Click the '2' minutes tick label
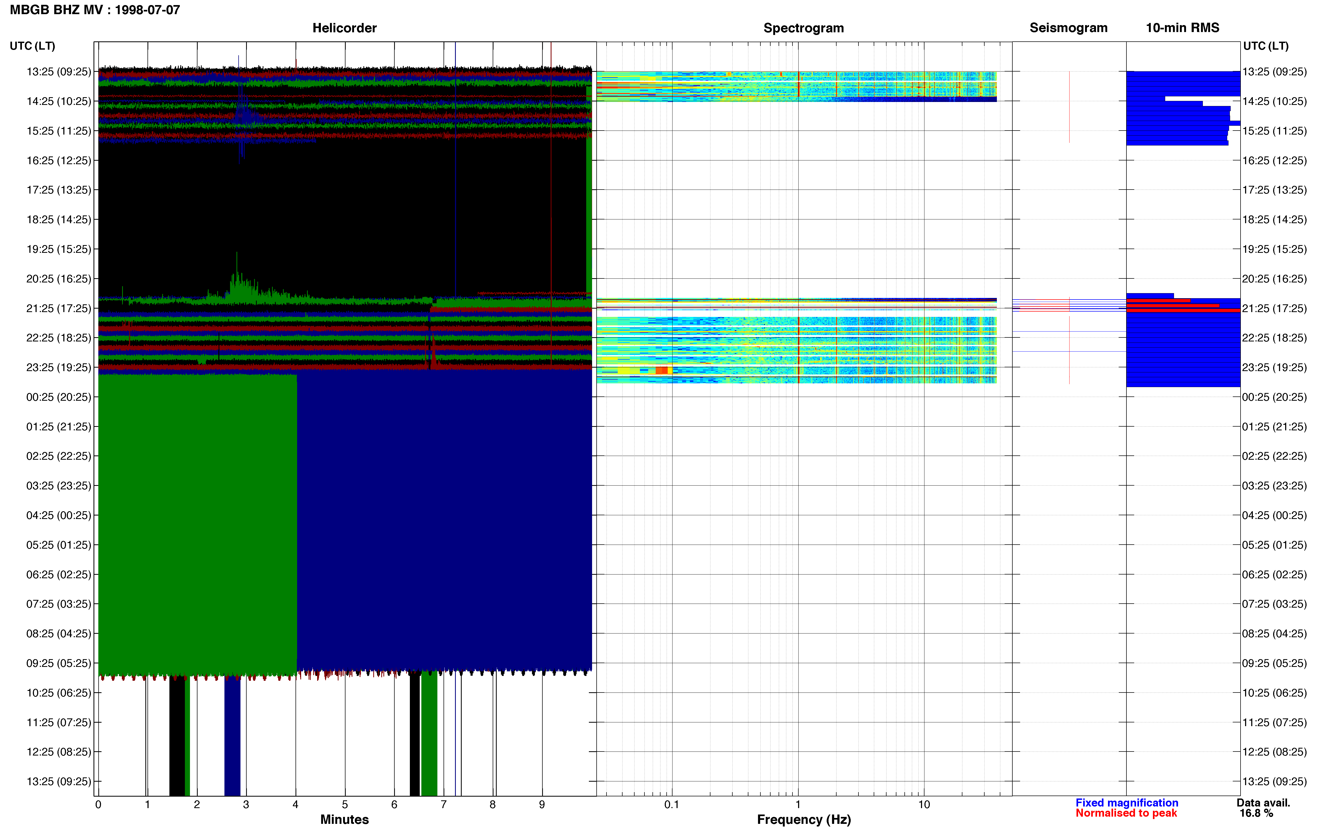Image resolution: width=1341 pixels, height=838 pixels. click(x=197, y=804)
